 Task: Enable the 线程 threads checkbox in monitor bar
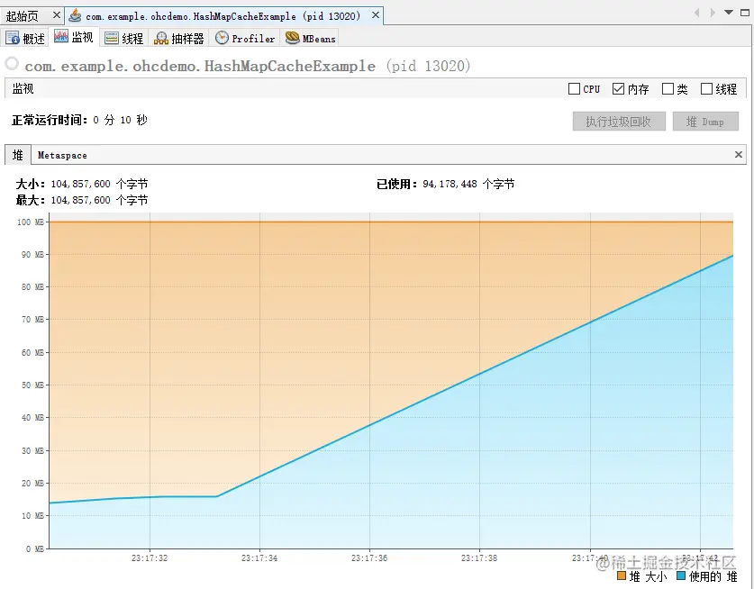[706, 89]
